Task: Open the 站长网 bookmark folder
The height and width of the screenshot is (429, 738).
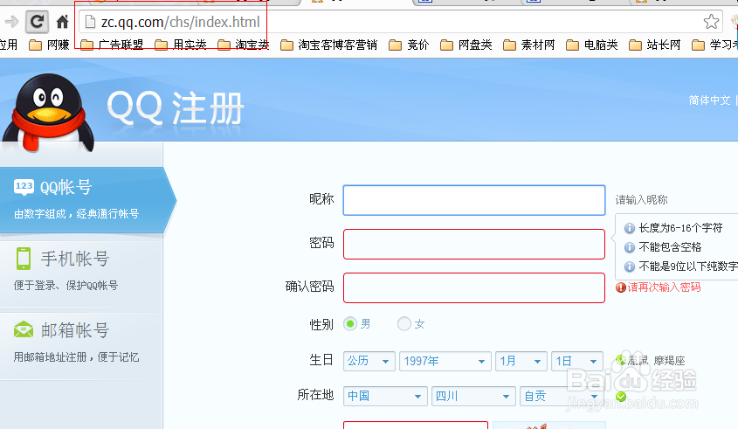Action: pyautogui.click(x=655, y=45)
